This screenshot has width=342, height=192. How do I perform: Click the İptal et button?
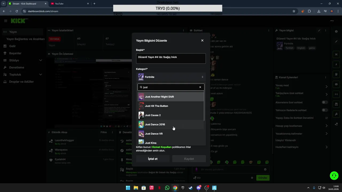pyautogui.click(x=153, y=159)
